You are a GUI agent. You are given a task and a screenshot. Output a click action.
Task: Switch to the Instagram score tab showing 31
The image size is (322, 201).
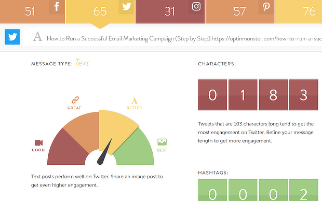[x=170, y=11]
